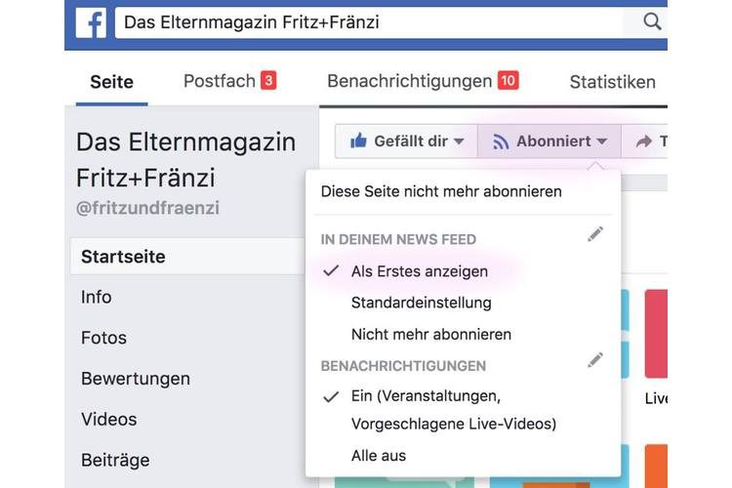732x488 pixels.
Task: Open the Gefällt dir dropdown
Action: click(407, 141)
